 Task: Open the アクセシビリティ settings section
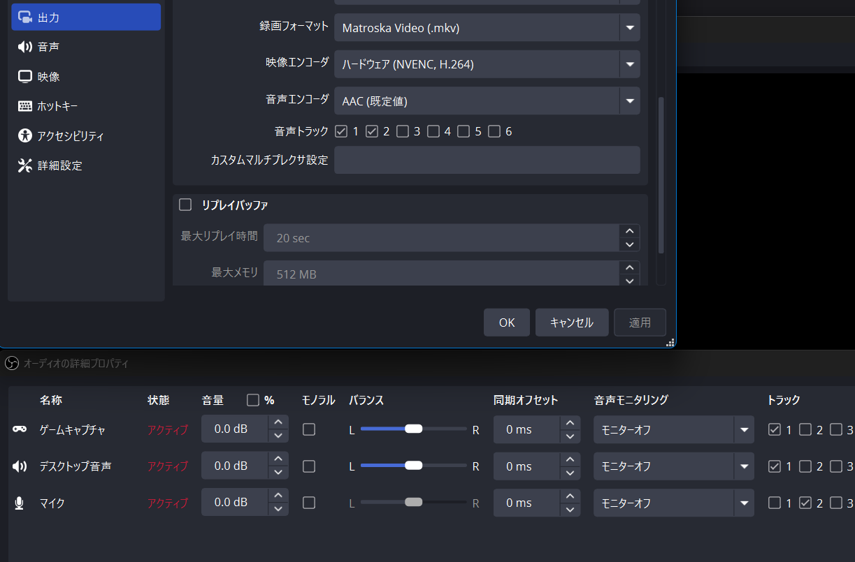click(68, 136)
